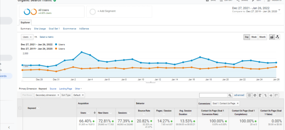
Task: Switch to the Ecommerce sub-tab
Action: tap(70, 29)
